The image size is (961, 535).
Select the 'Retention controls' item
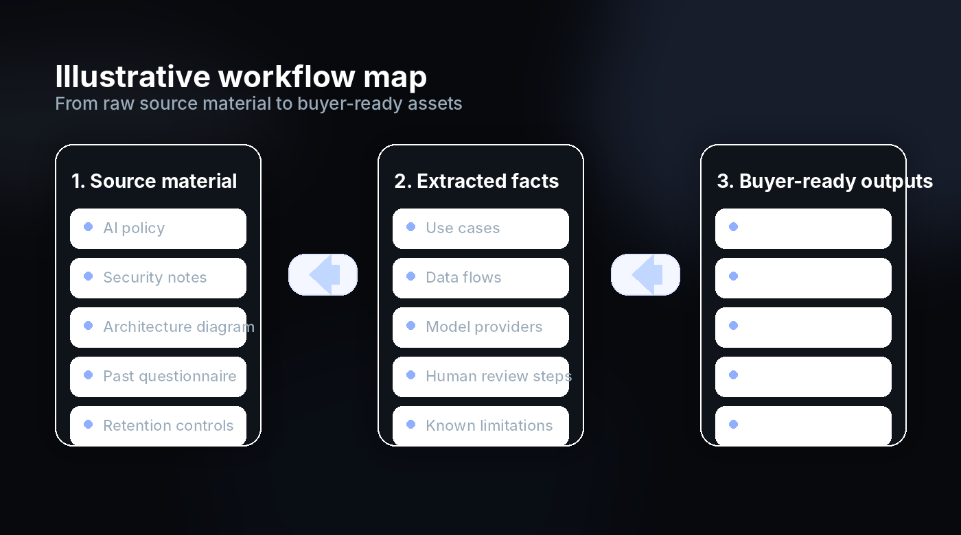[158, 426]
